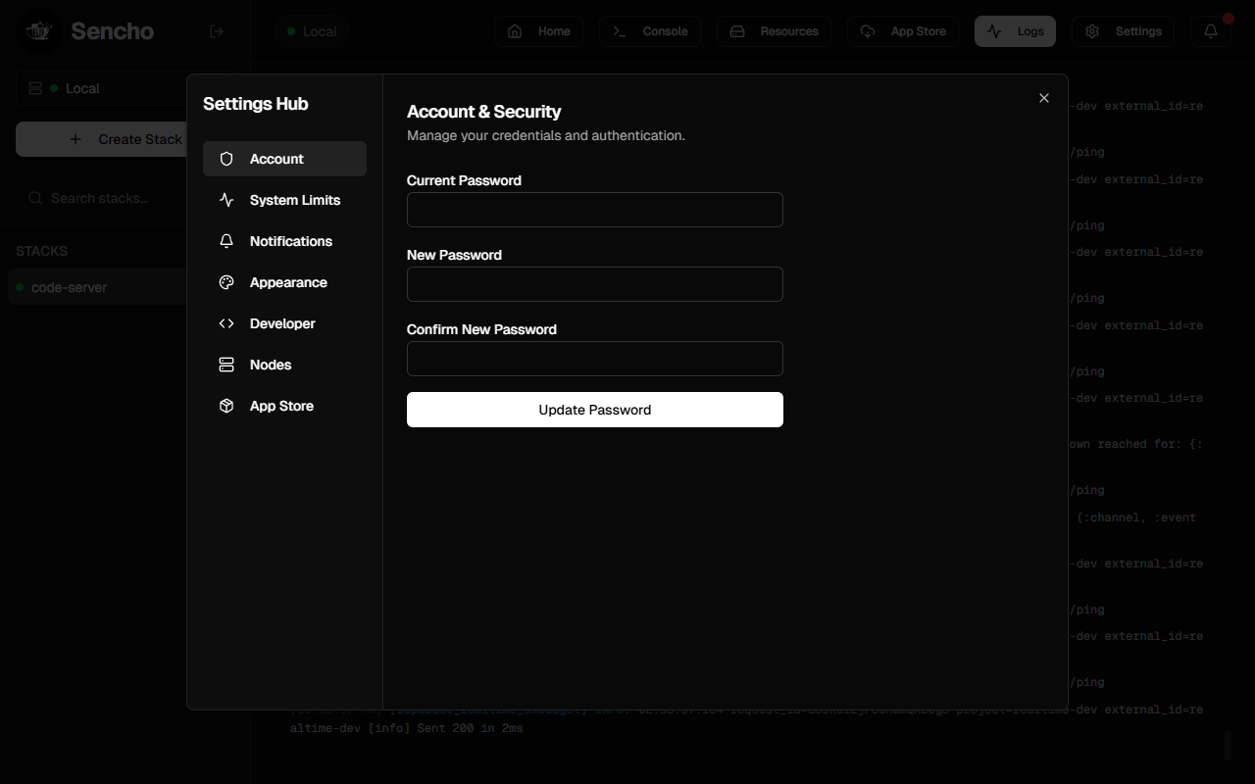Image resolution: width=1255 pixels, height=784 pixels.
Task: Go to Developer settings
Action: coord(284,323)
